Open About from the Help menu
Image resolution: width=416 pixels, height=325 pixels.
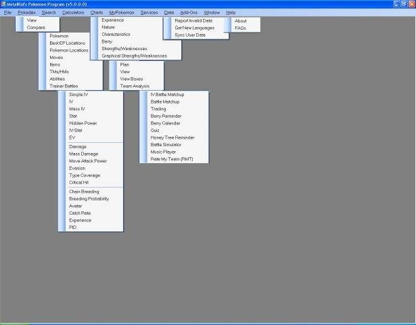click(x=240, y=21)
